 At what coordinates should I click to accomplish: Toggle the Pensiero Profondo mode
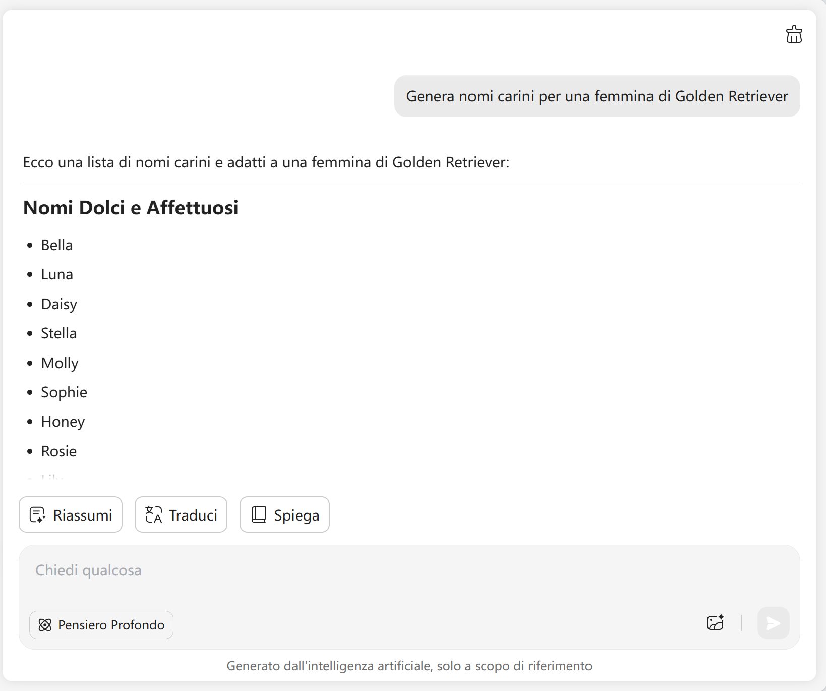pyautogui.click(x=101, y=625)
